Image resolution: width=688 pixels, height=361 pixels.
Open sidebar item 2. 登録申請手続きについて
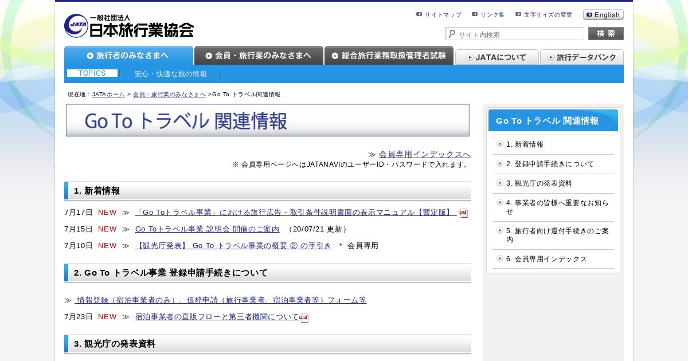pyautogui.click(x=550, y=164)
